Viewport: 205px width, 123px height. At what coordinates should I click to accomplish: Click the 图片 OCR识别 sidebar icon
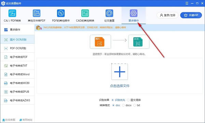[x=6, y=40]
